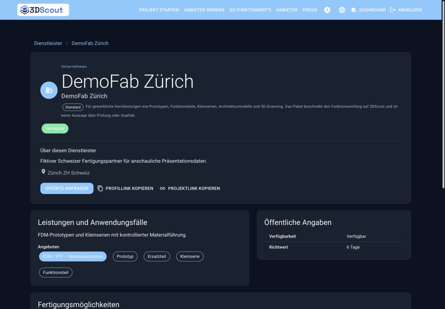Viewport: 445px width, 309px height.
Task: Choose the Ersatzteil chip
Action: point(157,256)
